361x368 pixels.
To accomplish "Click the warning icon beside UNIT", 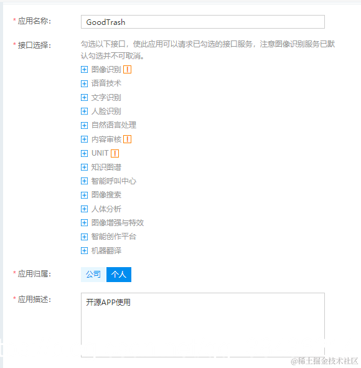I will (115, 153).
